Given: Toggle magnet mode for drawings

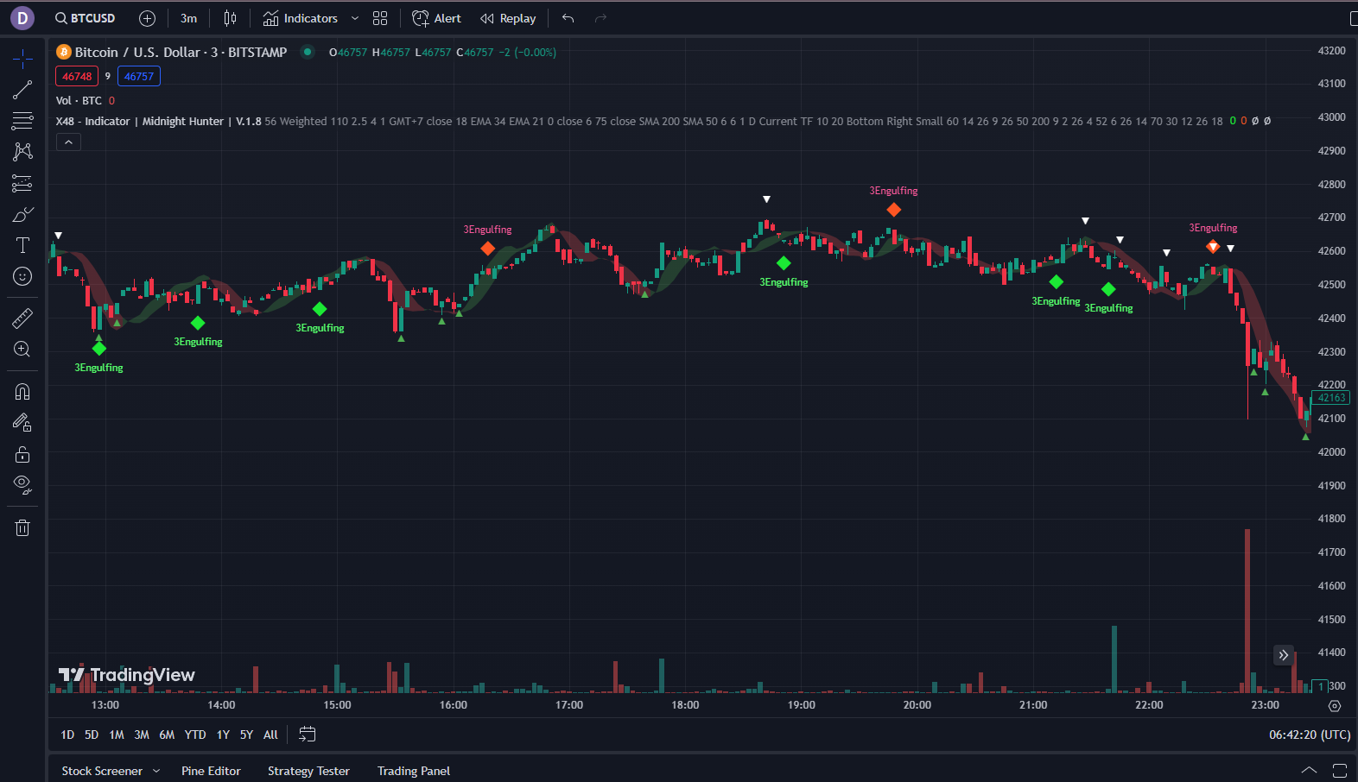Looking at the screenshot, I should point(22,392).
